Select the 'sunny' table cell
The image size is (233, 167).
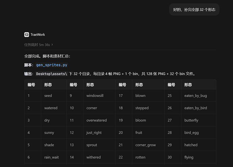pos(54,133)
